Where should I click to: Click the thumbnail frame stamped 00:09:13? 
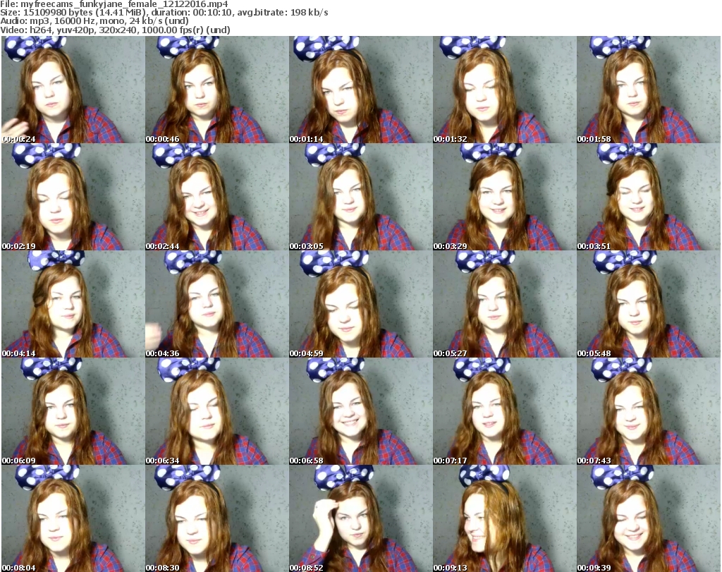[504, 518]
